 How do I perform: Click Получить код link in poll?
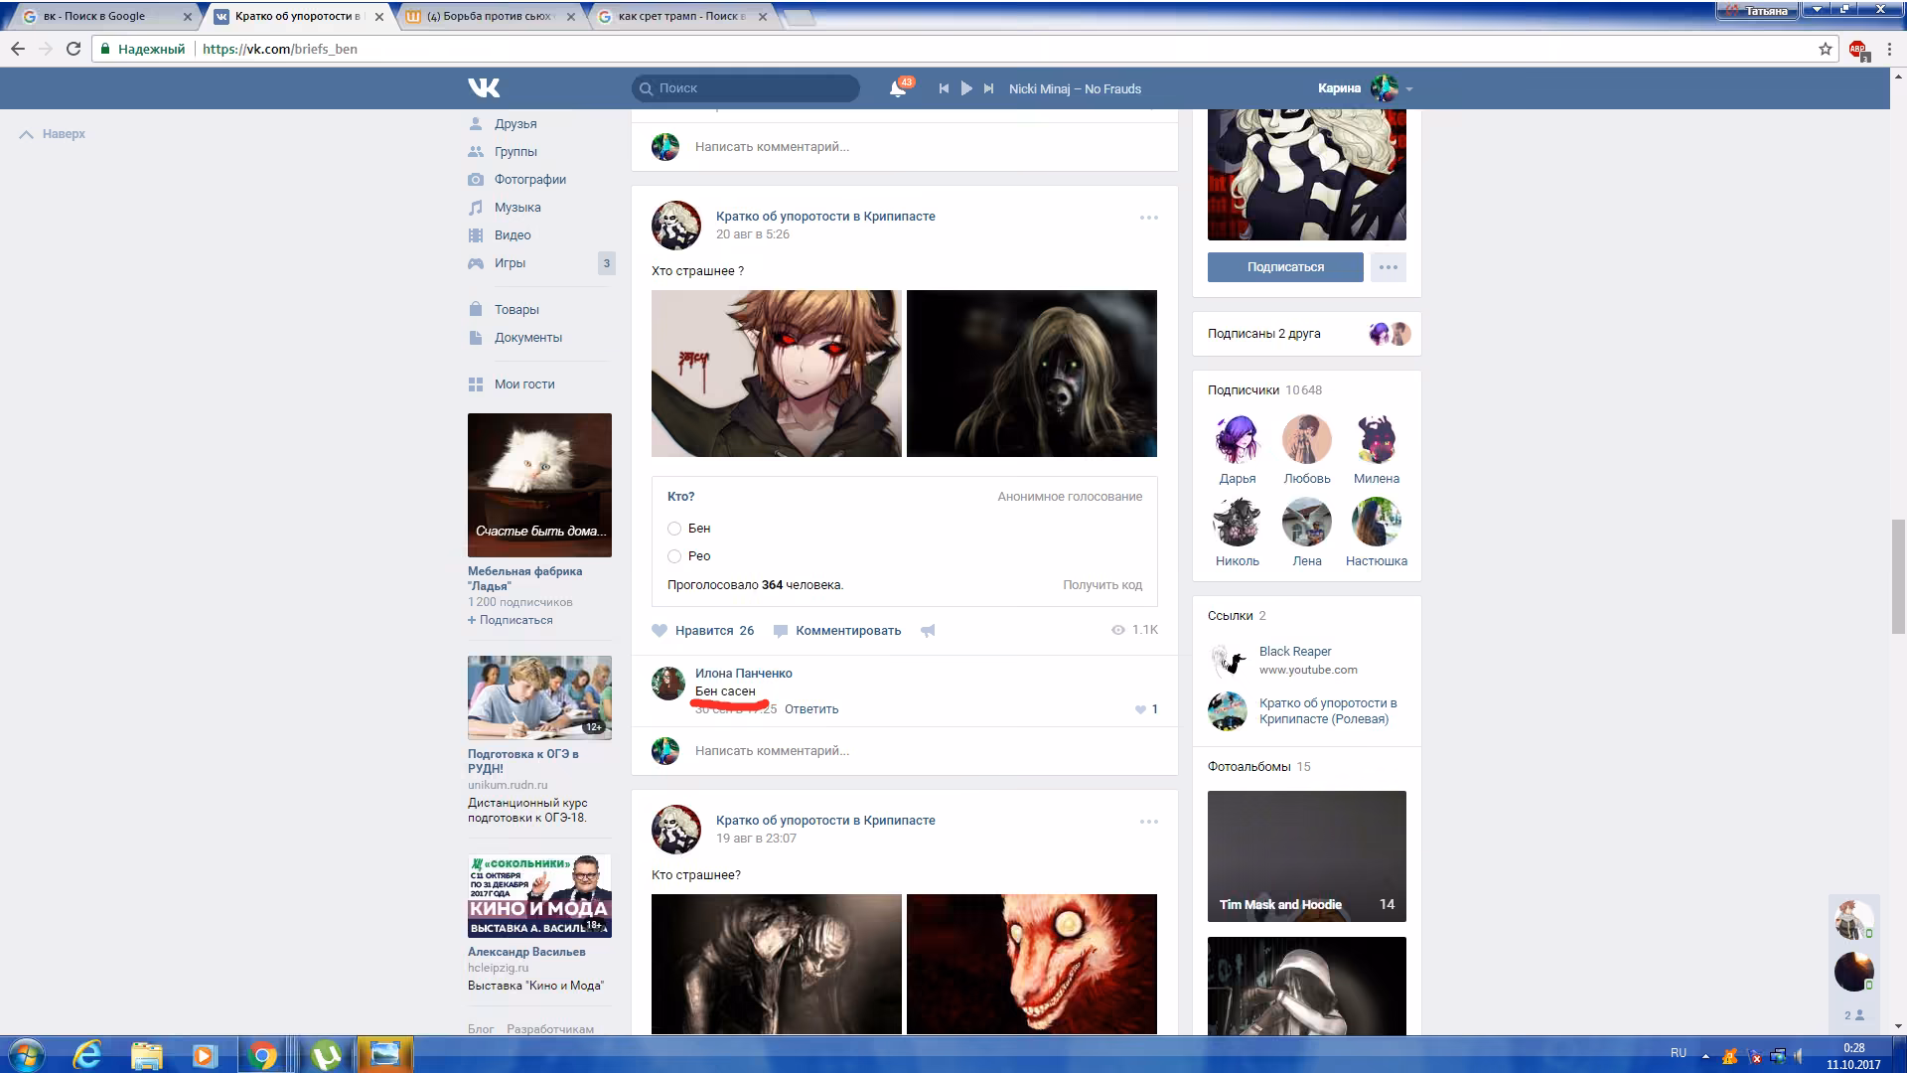pos(1102,585)
